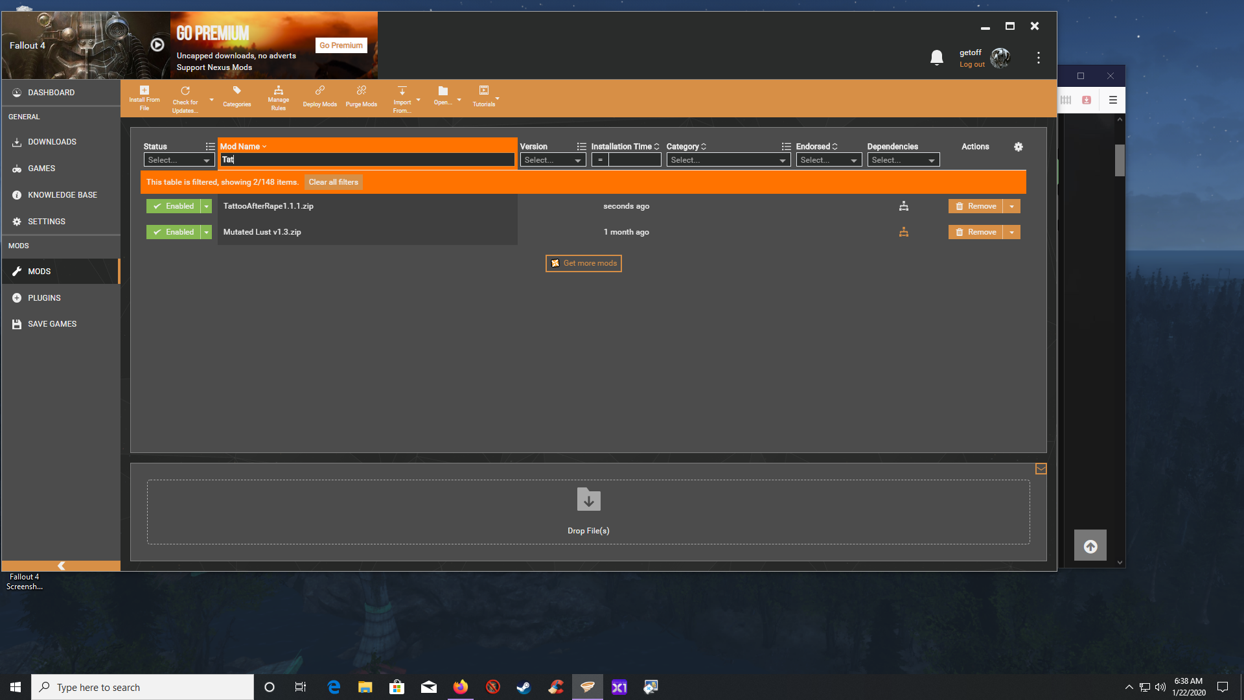
Task: Open Microsoft Edge from the taskbar
Action: click(x=334, y=687)
